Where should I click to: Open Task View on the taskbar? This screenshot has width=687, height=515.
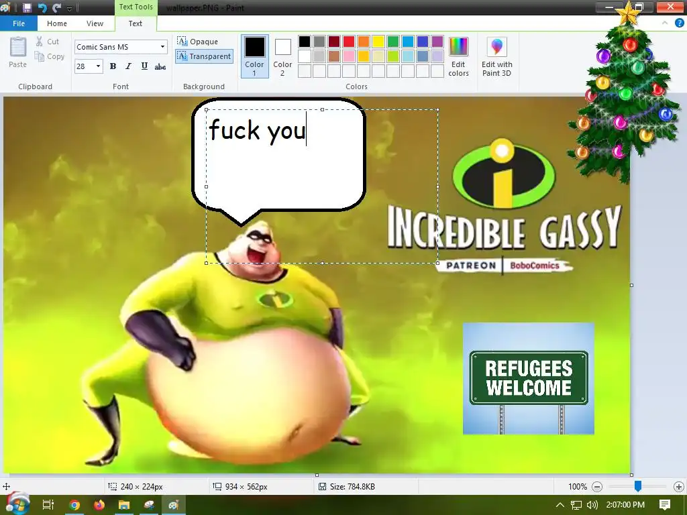tap(48, 505)
